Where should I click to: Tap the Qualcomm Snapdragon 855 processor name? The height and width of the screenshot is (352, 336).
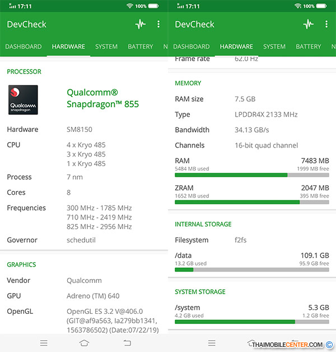pyautogui.click(x=102, y=98)
